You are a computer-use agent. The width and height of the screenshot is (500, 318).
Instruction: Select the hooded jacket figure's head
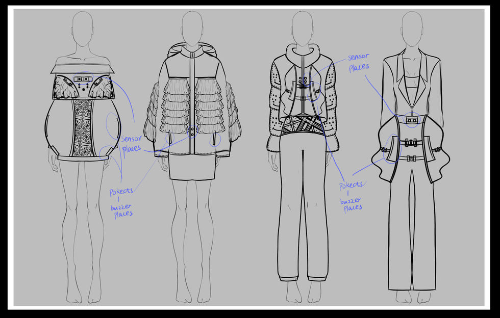pyautogui.click(x=192, y=29)
